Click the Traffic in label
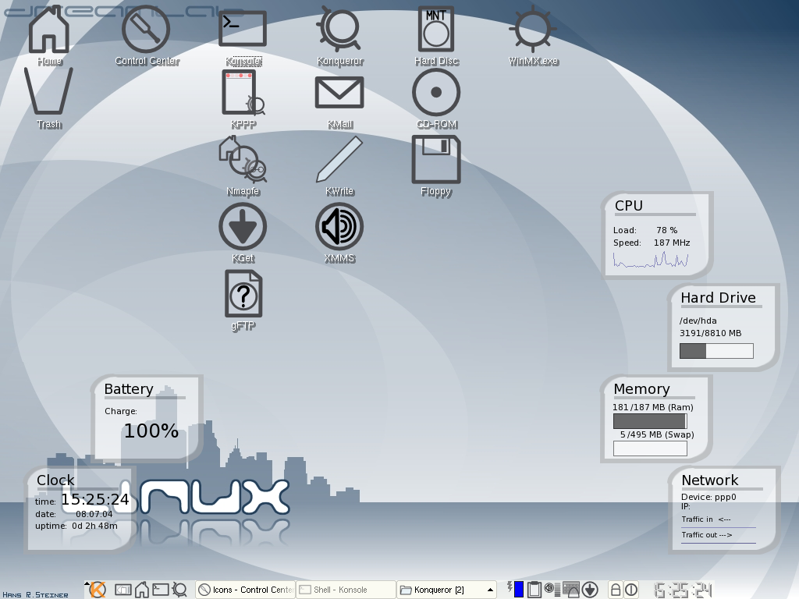799x599 pixels. click(706, 519)
